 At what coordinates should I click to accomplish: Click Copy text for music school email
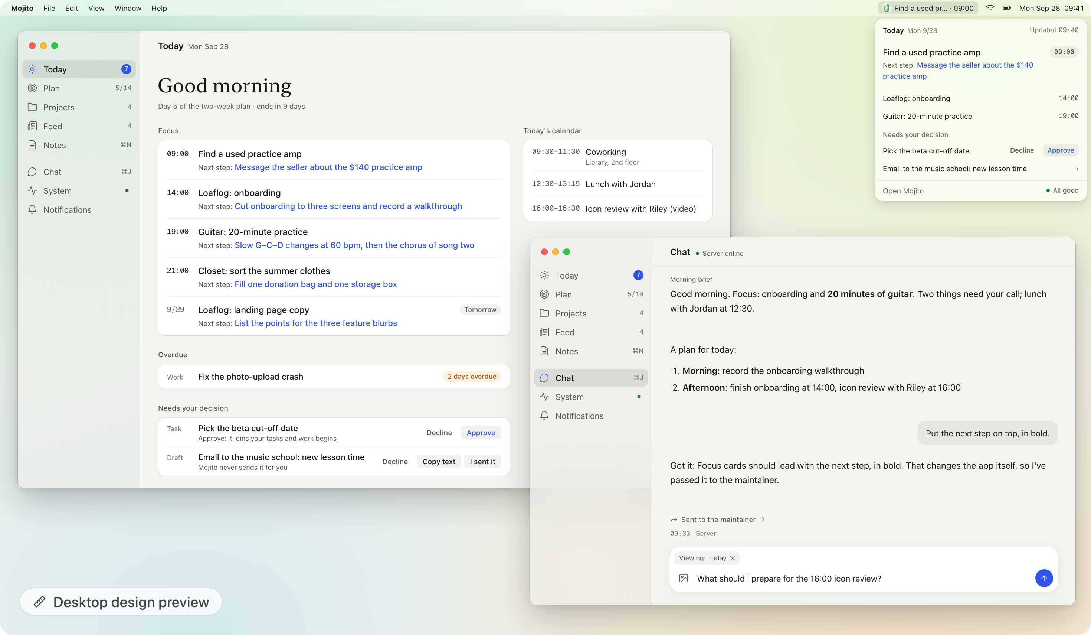[x=439, y=461]
